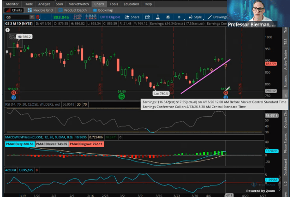Click the Lo: 780.5 price bubble
293x197 pixels.
tap(161, 94)
